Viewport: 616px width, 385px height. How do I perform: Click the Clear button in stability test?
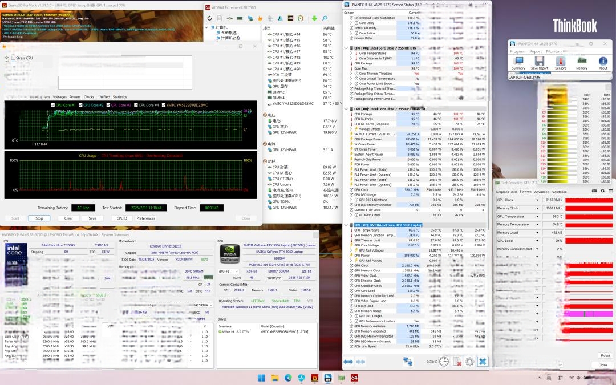68,218
